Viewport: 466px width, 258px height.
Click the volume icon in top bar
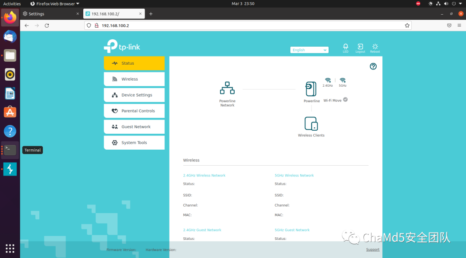pyautogui.click(x=446, y=3)
